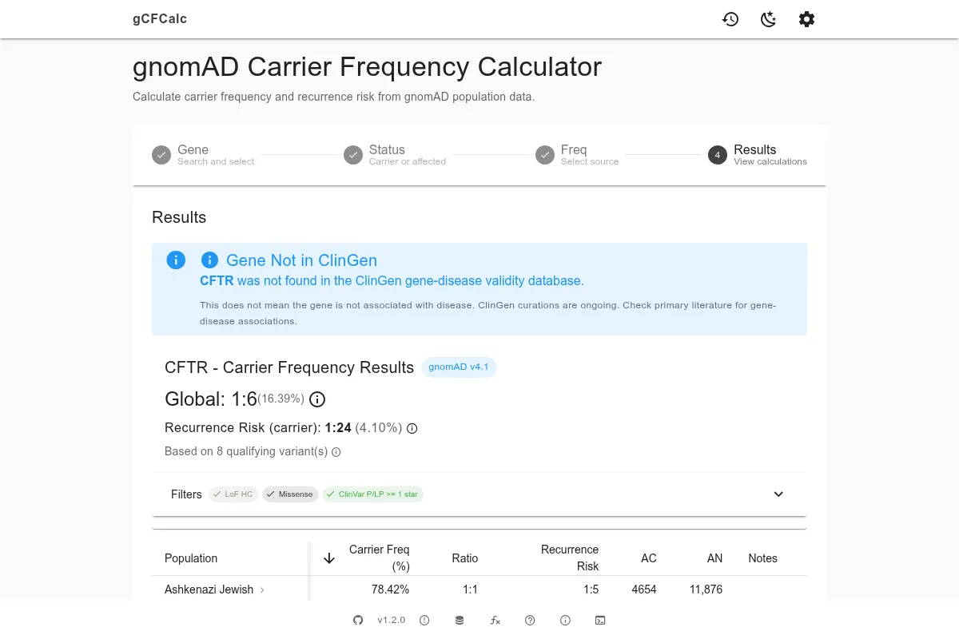Click the Carrier Freq sort arrow
Image resolution: width=959 pixels, height=639 pixels.
pos(328,558)
